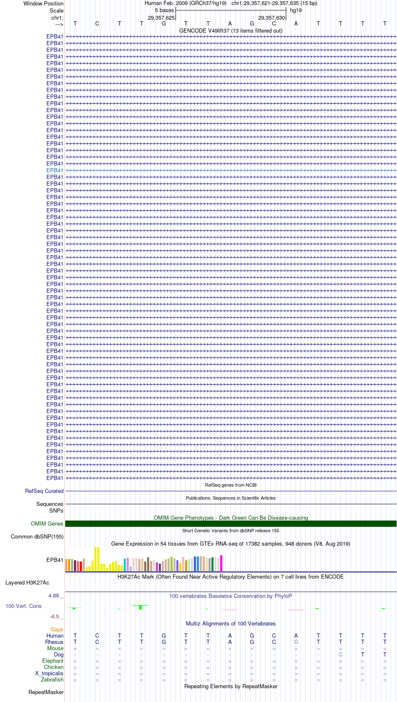The image size is (397, 702).
Task: Select the highlighted light-blue EPB41 transcript label
Action: pos(55,170)
